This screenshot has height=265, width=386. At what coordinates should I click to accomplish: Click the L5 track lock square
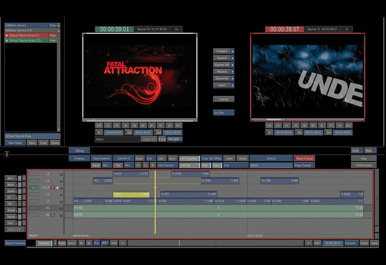click(x=61, y=174)
